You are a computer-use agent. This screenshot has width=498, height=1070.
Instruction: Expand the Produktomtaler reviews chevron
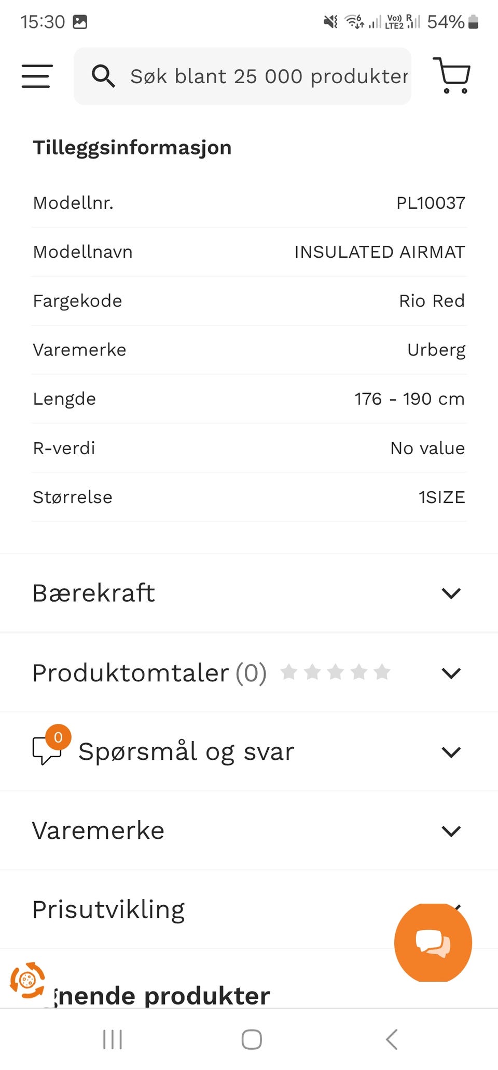pyautogui.click(x=451, y=673)
